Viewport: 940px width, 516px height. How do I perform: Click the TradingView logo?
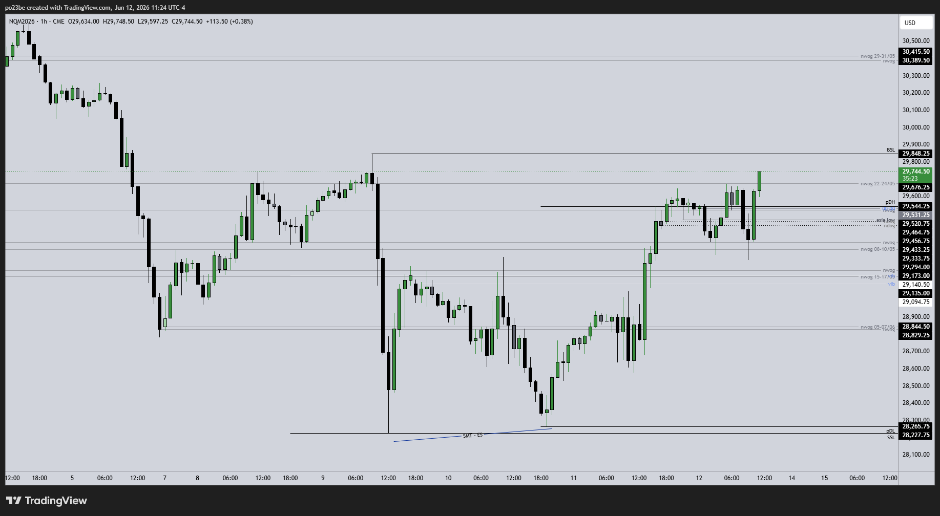[x=47, y=501]
